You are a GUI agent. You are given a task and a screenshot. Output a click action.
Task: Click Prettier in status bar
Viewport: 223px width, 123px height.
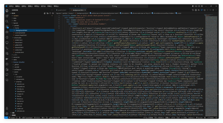pyautogui.click(x=211, y=118)
